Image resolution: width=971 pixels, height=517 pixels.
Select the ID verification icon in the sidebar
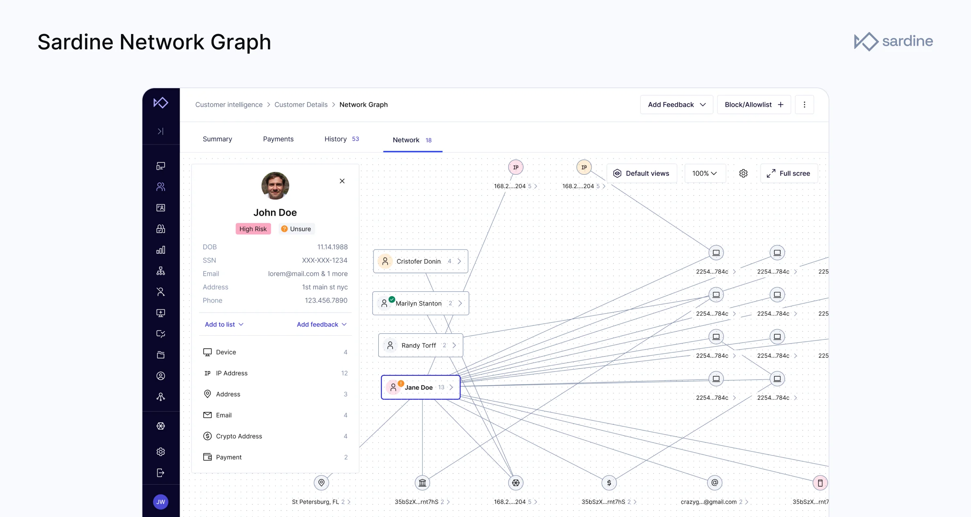tap(161, 208)
